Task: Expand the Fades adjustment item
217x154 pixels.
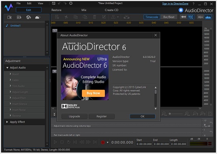Action: pos(10,80)
